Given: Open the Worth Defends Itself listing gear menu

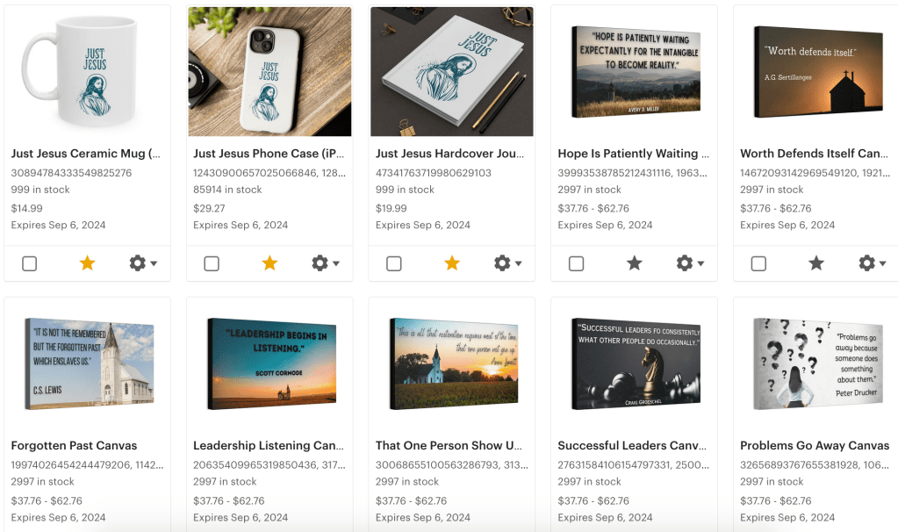Looking at the screenshot, I should (x=872, y=263).
